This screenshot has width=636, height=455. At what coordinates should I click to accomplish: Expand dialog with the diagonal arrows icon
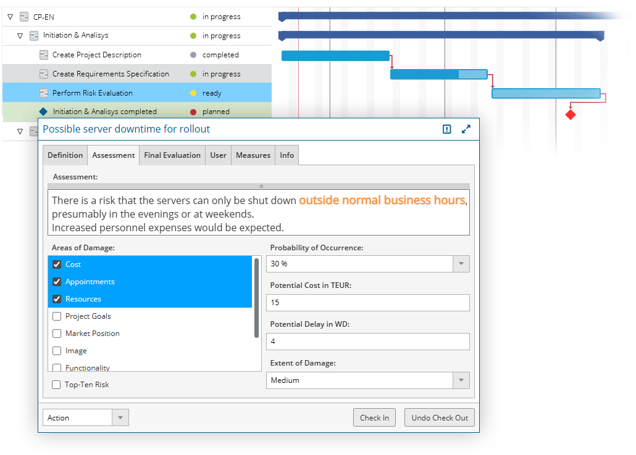(466, 129)
